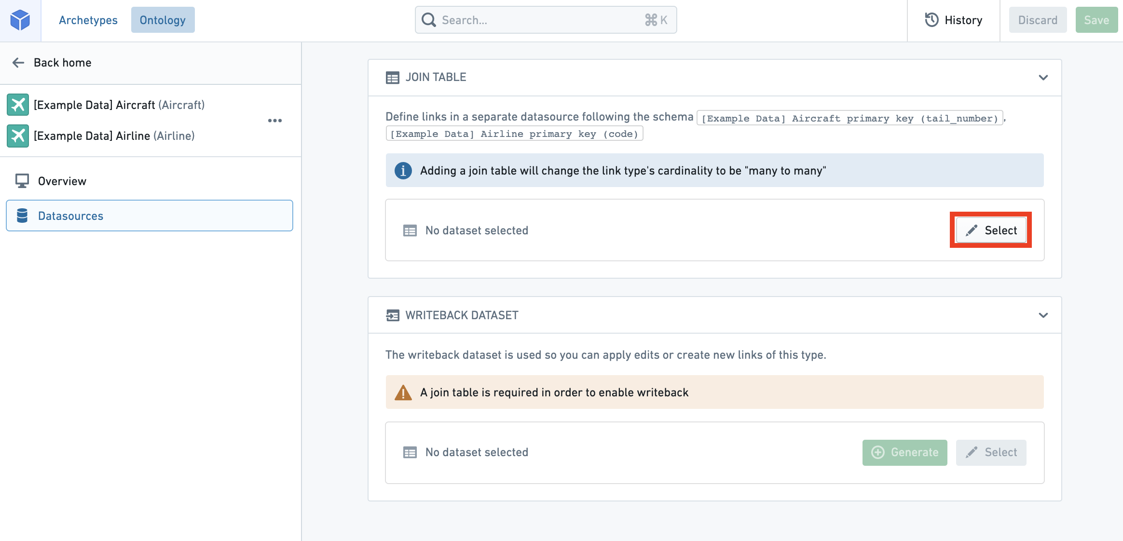Click the Back home link
Viewport: 1123px width, 541px height.
click(62, 63)
